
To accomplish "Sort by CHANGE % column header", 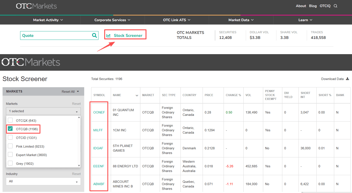I will pyautogui.click(x=233, y=95).
